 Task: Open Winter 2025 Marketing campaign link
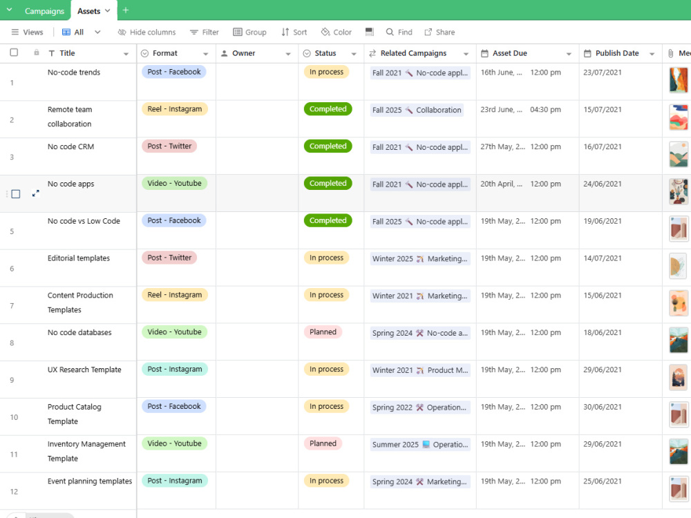pyautogui.click(x=420, y=258)
